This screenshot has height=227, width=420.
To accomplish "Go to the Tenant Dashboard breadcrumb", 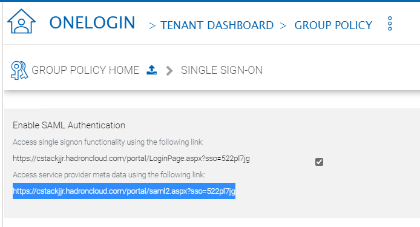I will pos(217,25).
